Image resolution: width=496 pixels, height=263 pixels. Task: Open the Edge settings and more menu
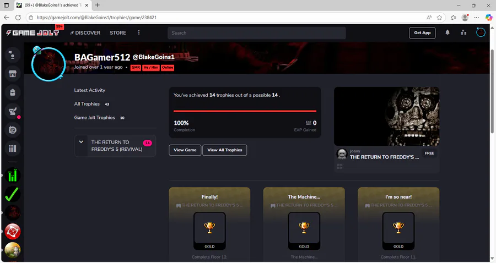coord(477,18)
